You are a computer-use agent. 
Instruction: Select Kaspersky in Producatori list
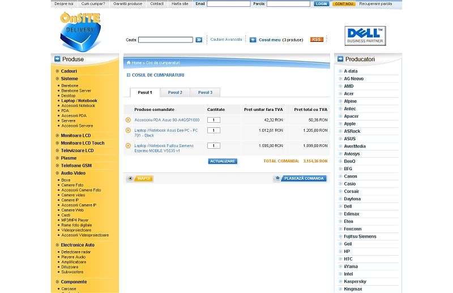tap(355, 282)
